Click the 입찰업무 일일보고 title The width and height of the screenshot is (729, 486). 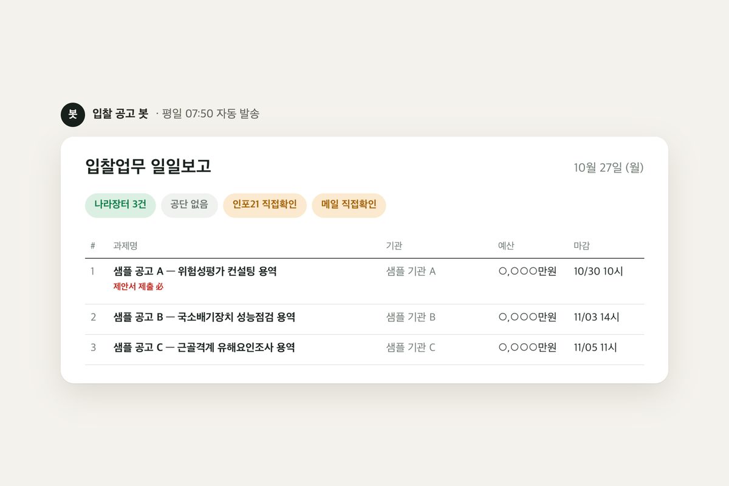click(148, 166)
